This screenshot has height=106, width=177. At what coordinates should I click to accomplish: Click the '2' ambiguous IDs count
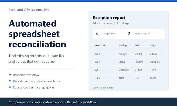point(129,34)
